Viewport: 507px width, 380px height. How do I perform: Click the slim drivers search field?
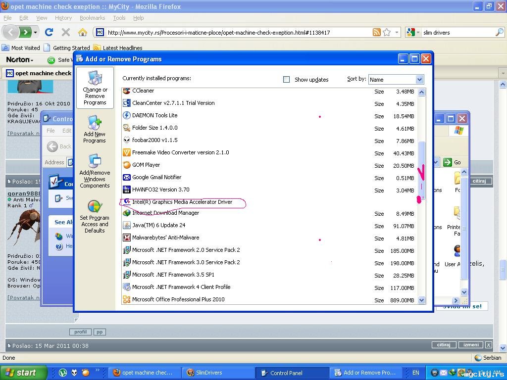pos(458,32)
